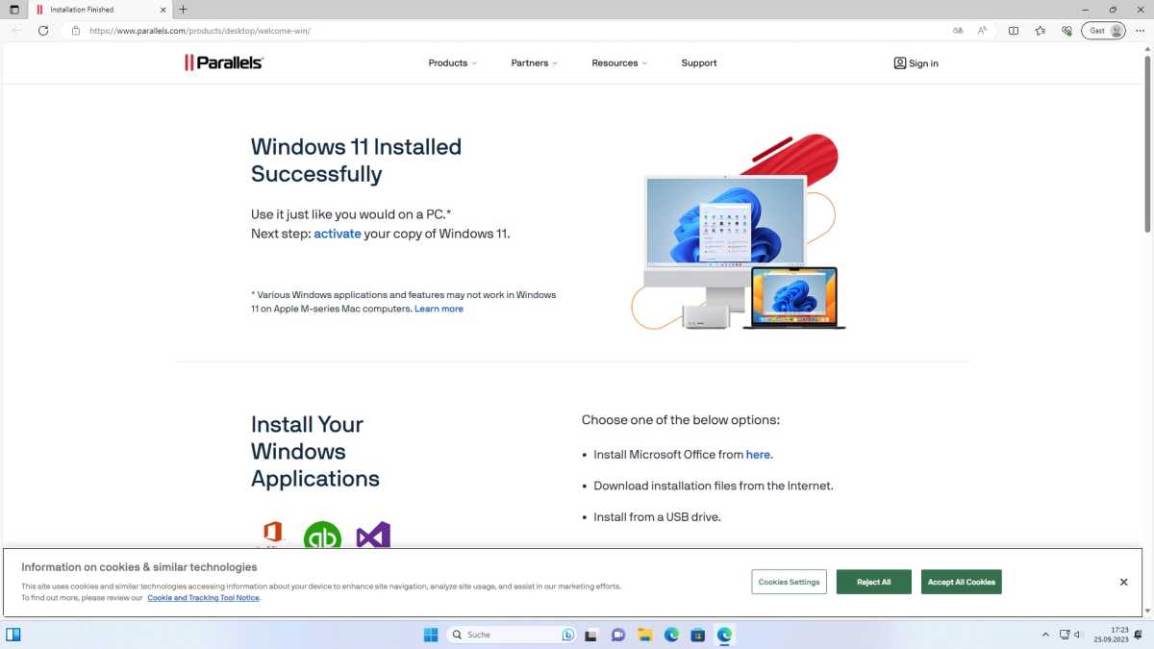The image size is (1154, 649).
Task: Click the Parallels logo in the header
Action: coord(224,62)
